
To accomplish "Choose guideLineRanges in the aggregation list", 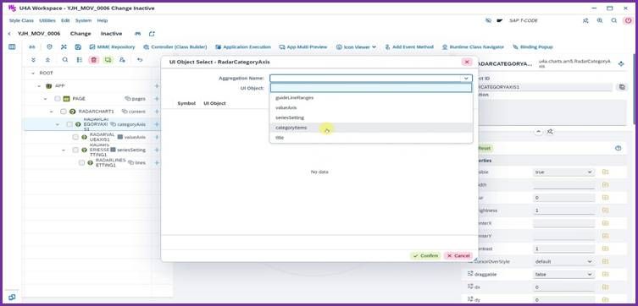I will coord(371,98).
